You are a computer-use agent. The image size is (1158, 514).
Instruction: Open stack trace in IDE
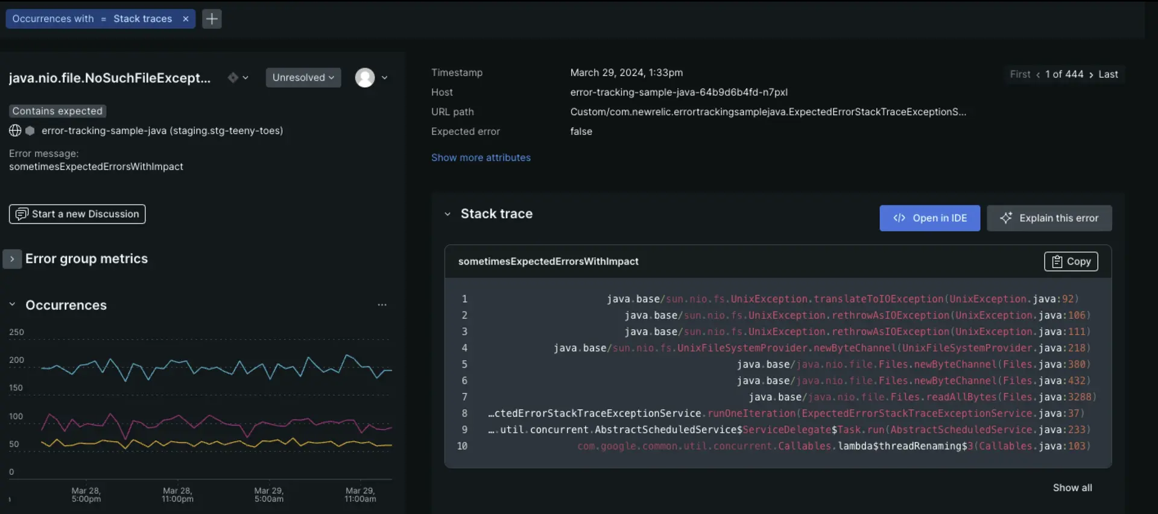[929, 218]
